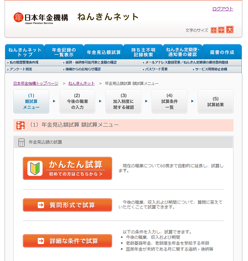Image resolution: width=248 pixels, height=261 pixels.
Task: Click 年金見込額試算 額試算メニュー breadcrumb text
Action: (x=131, y=83)
